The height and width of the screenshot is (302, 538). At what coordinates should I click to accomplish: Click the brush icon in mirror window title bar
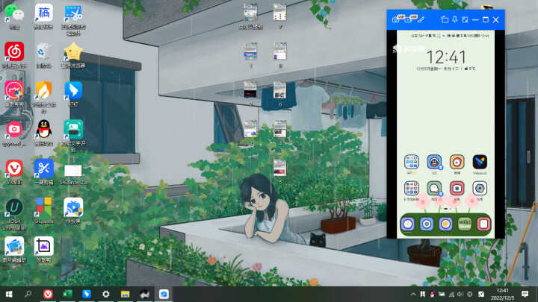coord(421,19)
